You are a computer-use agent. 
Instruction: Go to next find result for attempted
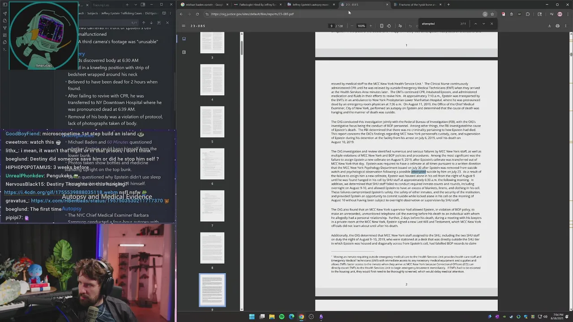click(483, 24)
